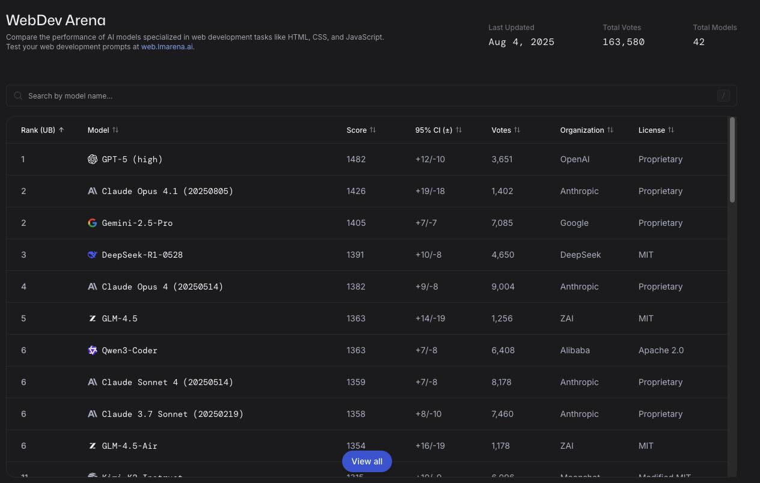Click the ZAI logo beside GLM-4.5-Air
The width and height of the screenshot is (760, 483).
[93, 446]
